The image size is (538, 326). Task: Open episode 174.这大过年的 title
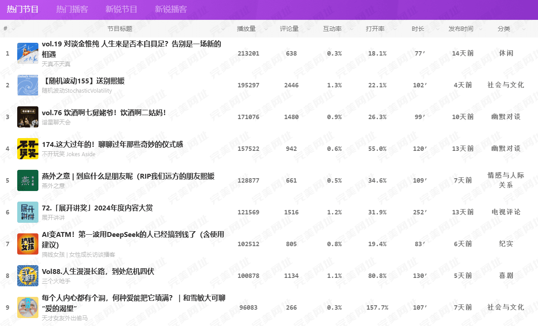(x=113, y=144)
